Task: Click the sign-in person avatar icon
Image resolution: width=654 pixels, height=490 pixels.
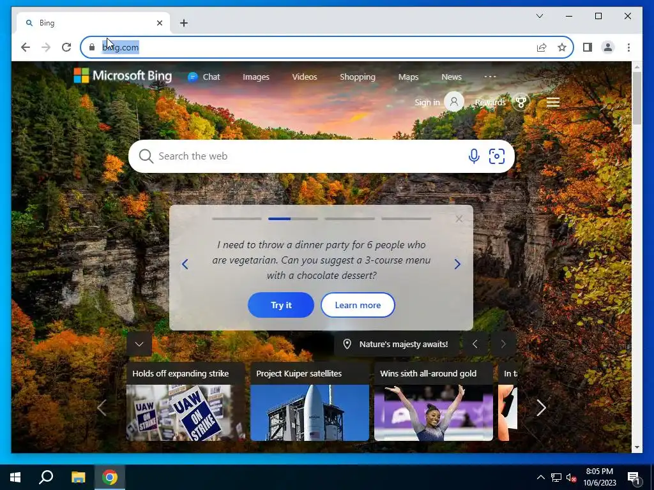Action: coord(454,101)
